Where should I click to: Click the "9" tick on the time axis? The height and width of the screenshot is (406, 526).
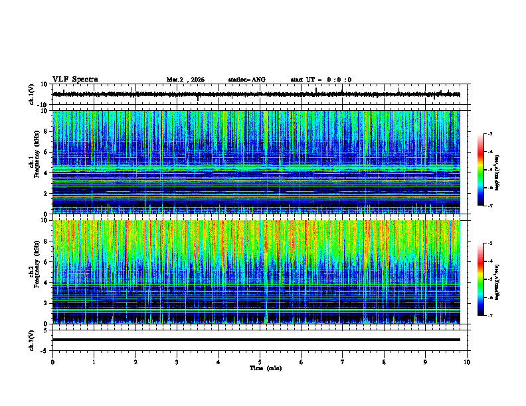tap(425, 362)
